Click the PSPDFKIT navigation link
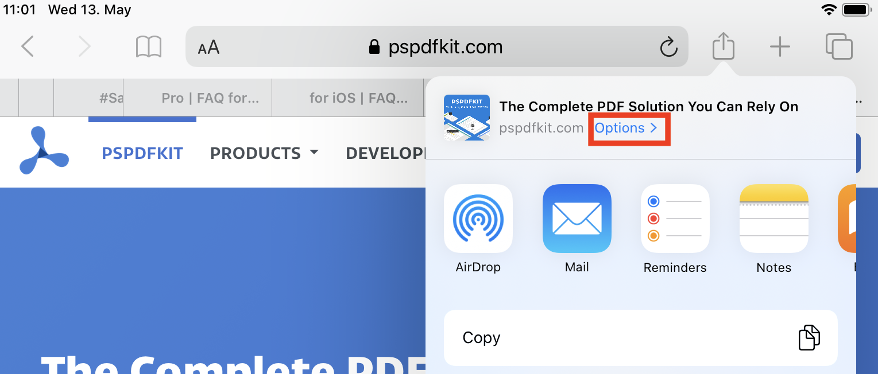This screenshot has width=878, height=374. click(142, 153)
